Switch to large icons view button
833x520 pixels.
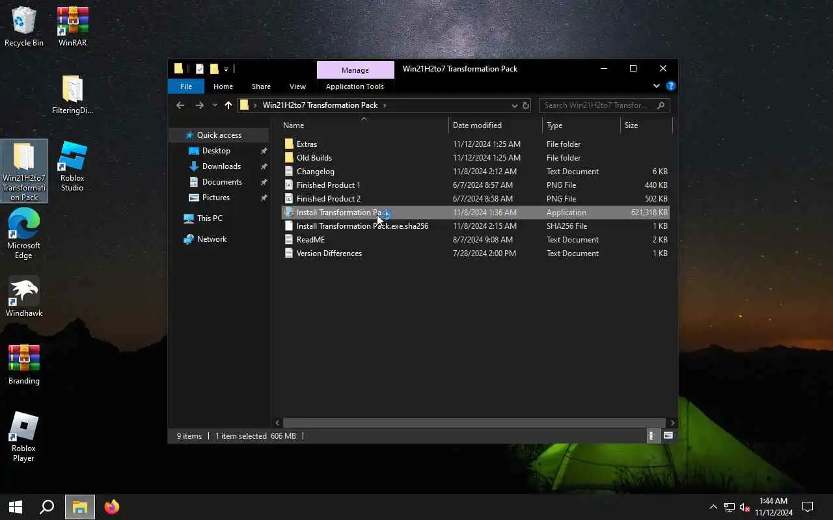tap(668, 436)
